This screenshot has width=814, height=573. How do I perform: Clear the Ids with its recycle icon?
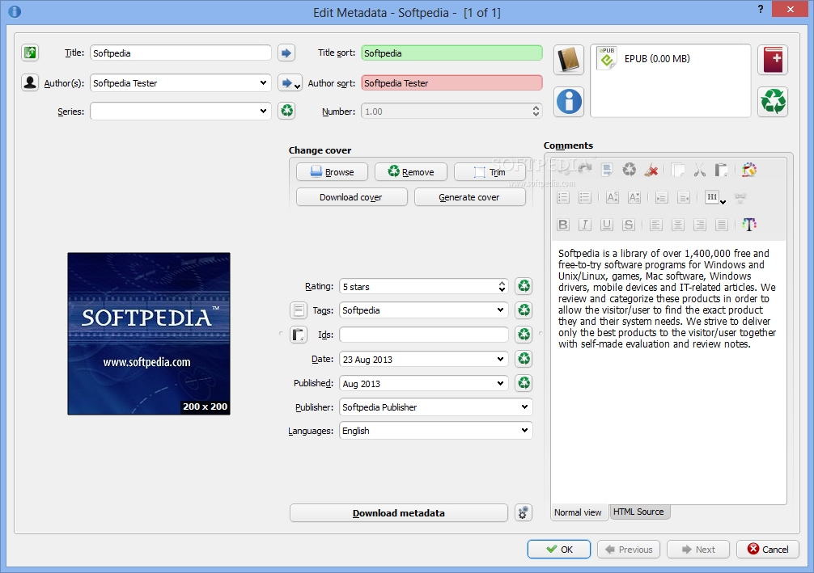(524, 335)
